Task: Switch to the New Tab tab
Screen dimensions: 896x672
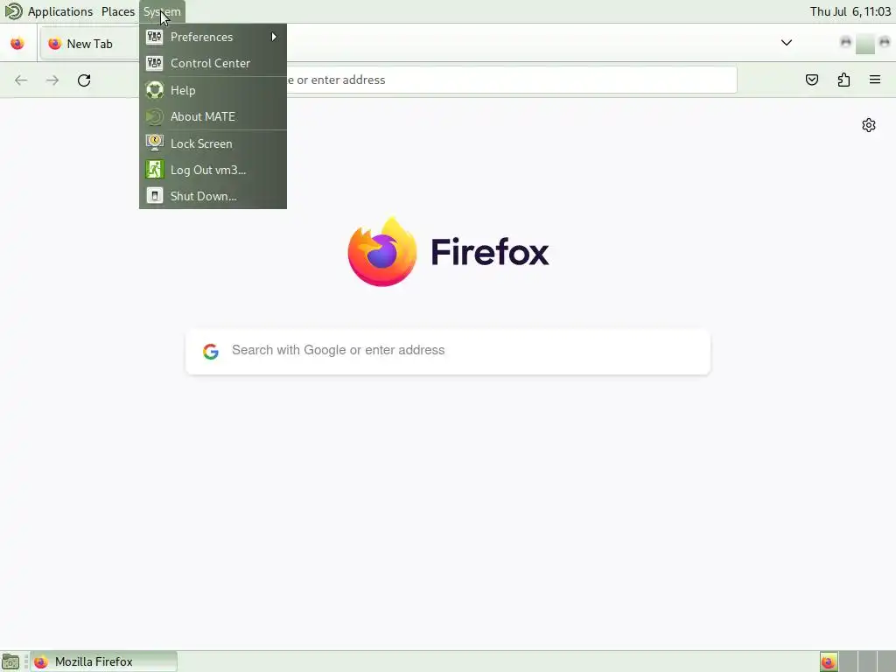Action: click(x=88, y=44)
